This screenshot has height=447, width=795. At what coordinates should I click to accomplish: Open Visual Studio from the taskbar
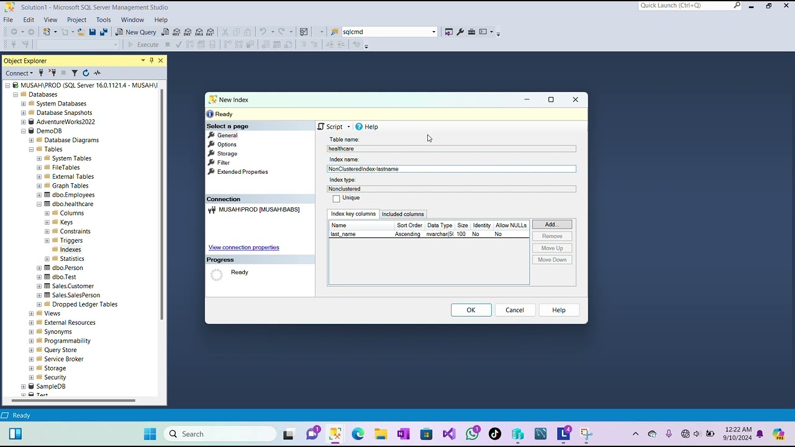tap(449, 434)
